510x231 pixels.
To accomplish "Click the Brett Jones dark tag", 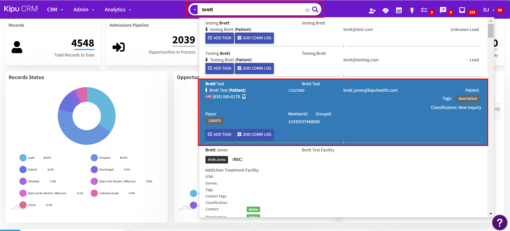I will click(216, 160).
